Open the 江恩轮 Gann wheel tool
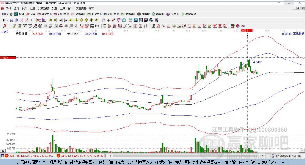 [x=144, y=14]
